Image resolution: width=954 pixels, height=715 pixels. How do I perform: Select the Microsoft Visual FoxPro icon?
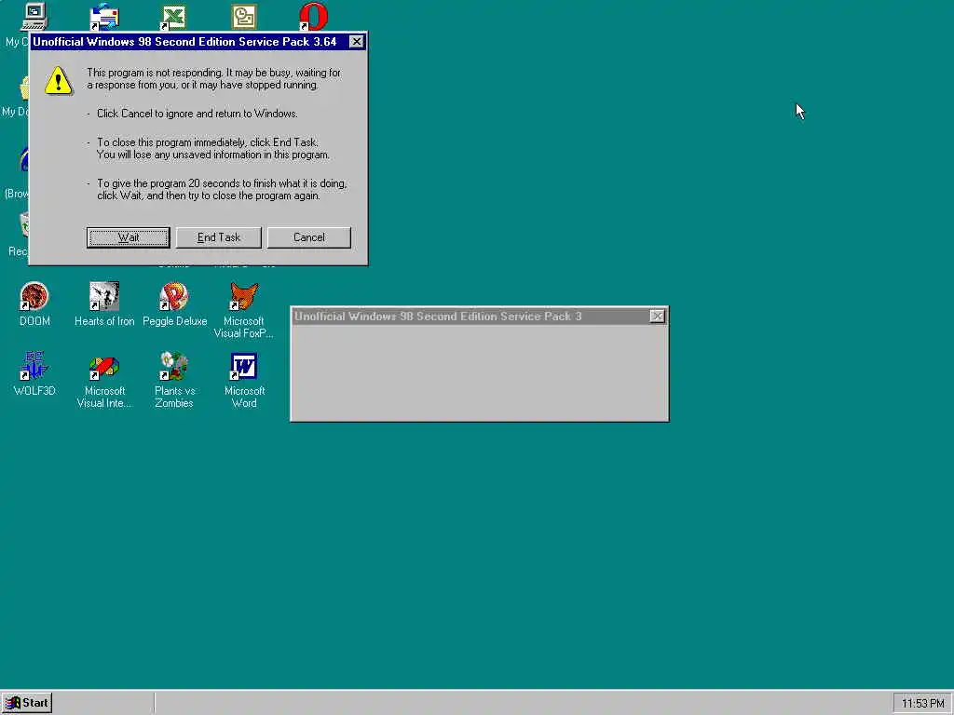(x=244, y=310)
